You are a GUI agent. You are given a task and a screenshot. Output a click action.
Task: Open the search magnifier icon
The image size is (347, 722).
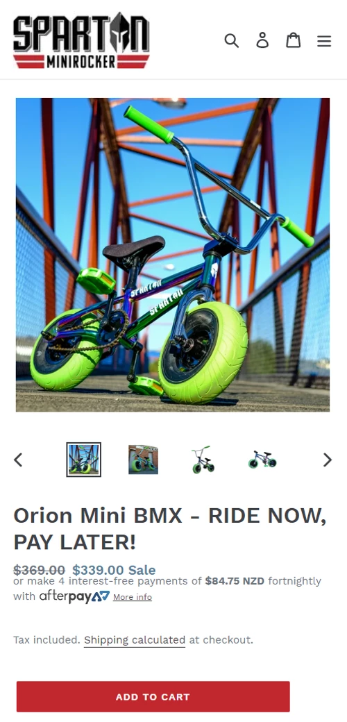[232, 40]
